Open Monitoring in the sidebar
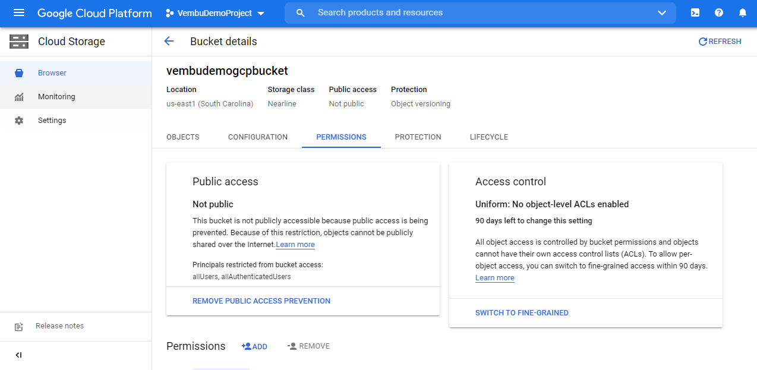Screen dimensions: 757x370 pos(75,97)
